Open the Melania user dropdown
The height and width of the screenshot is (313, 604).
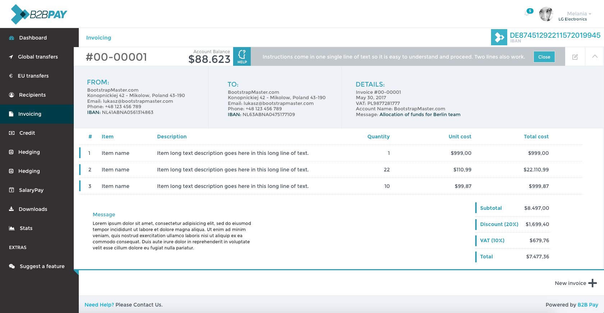(579, 14)
